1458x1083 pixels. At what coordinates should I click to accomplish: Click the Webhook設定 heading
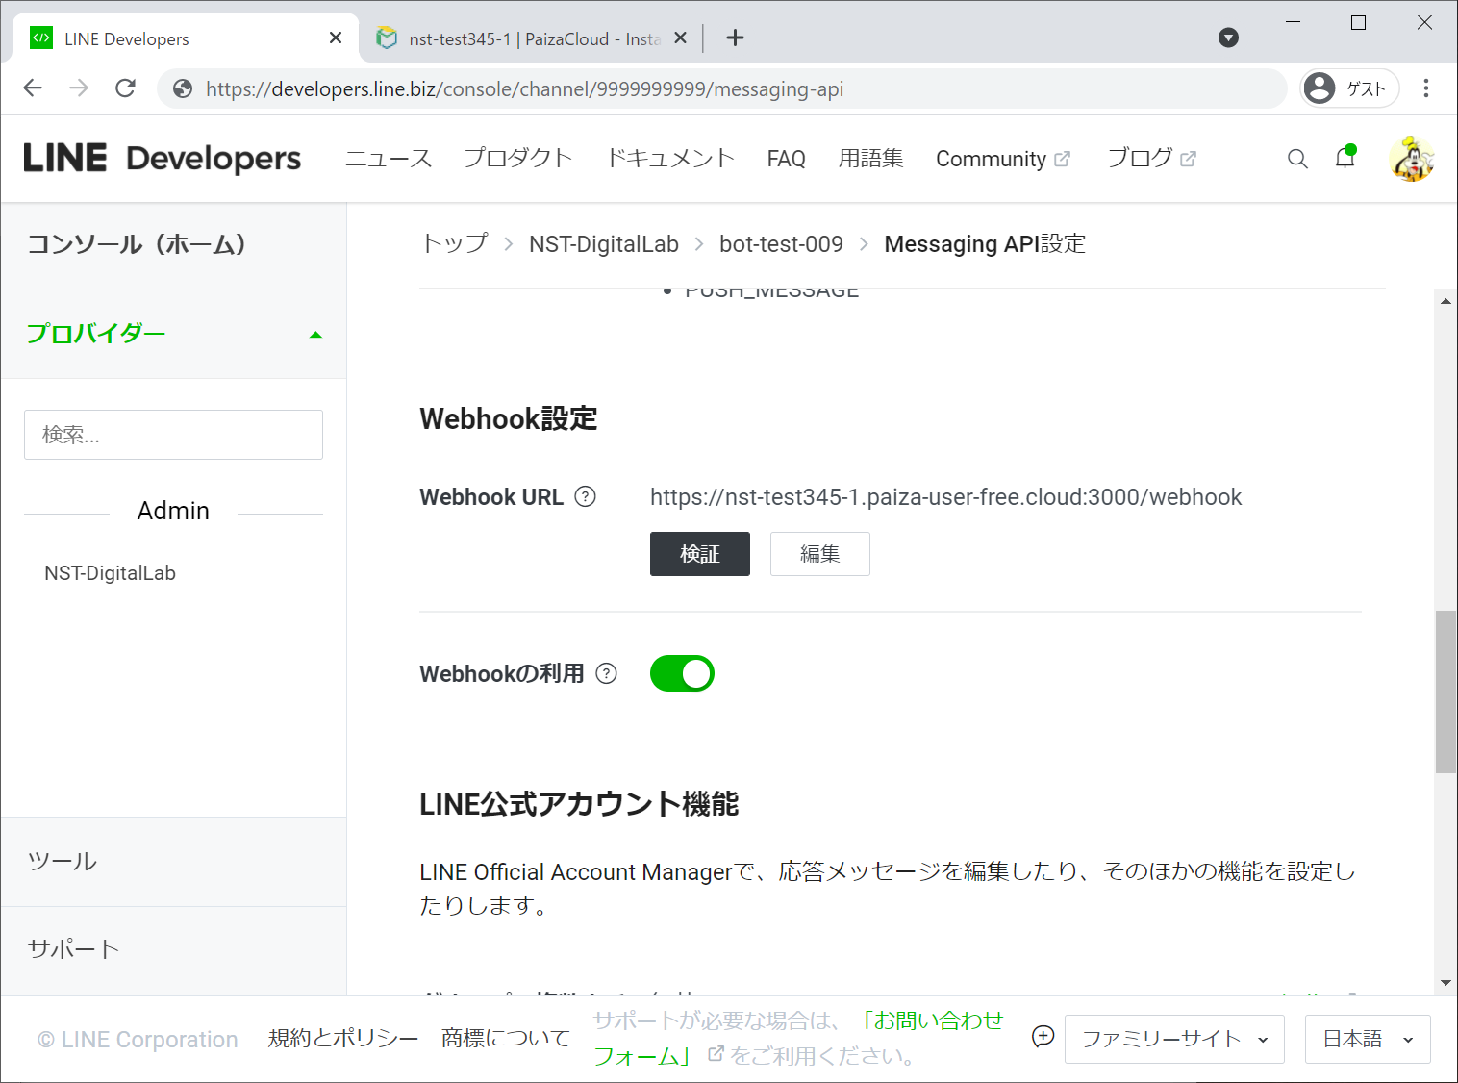coord(509,419)
